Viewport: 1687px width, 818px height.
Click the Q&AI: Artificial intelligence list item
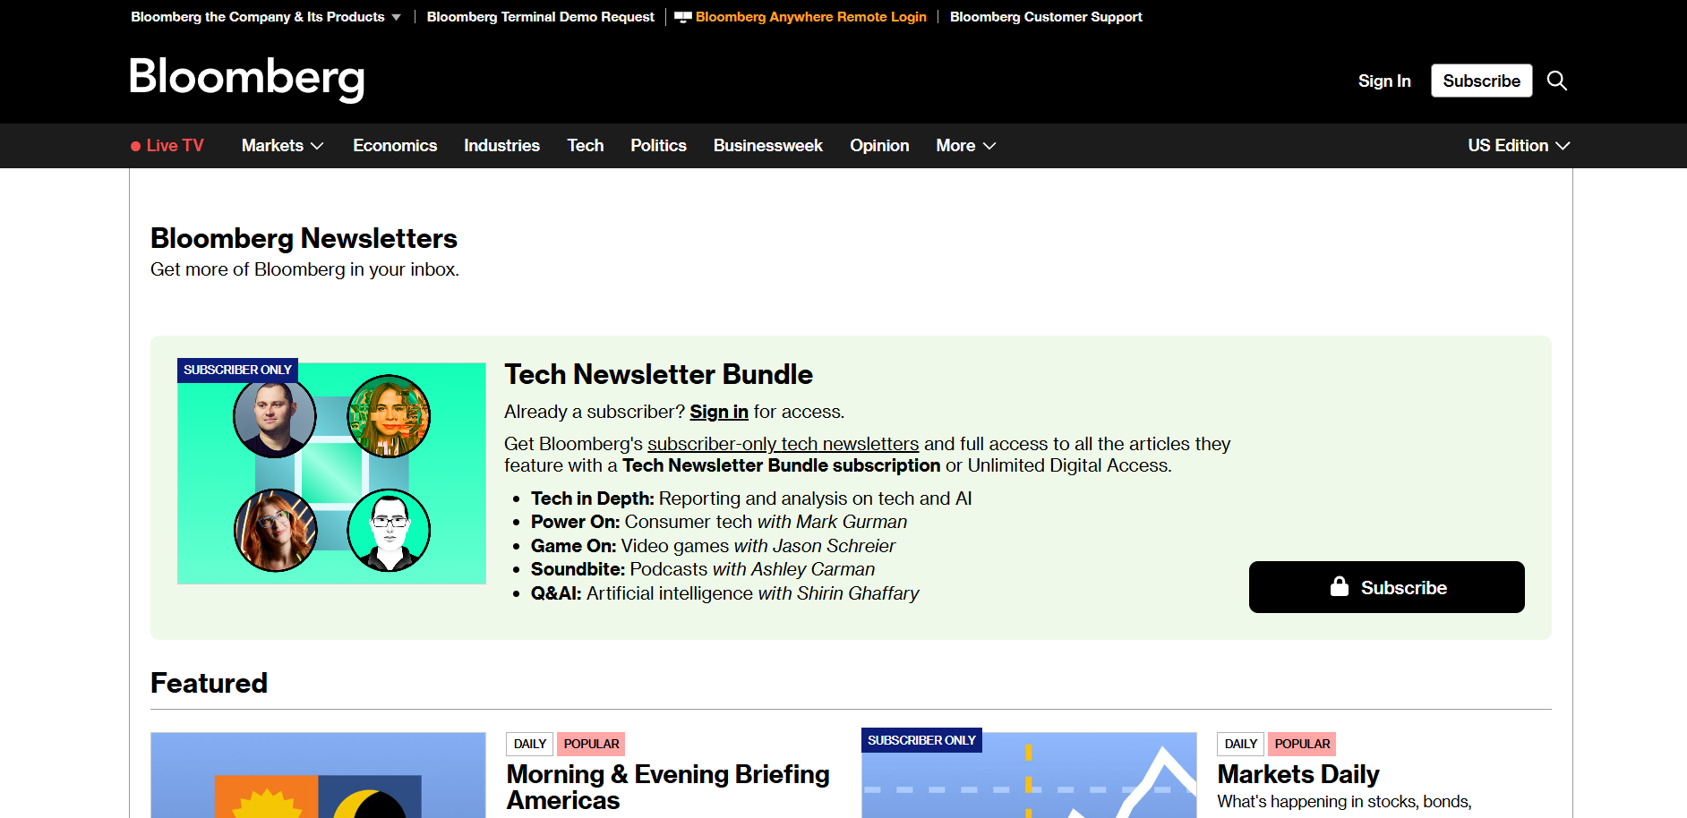pyautogui.click(x=725, y=593)
